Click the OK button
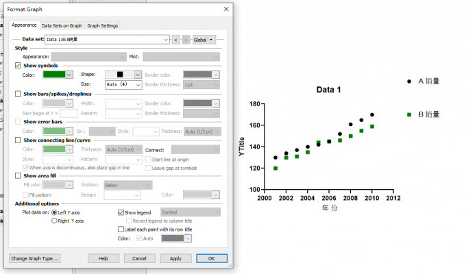 (x=212, y=258)
